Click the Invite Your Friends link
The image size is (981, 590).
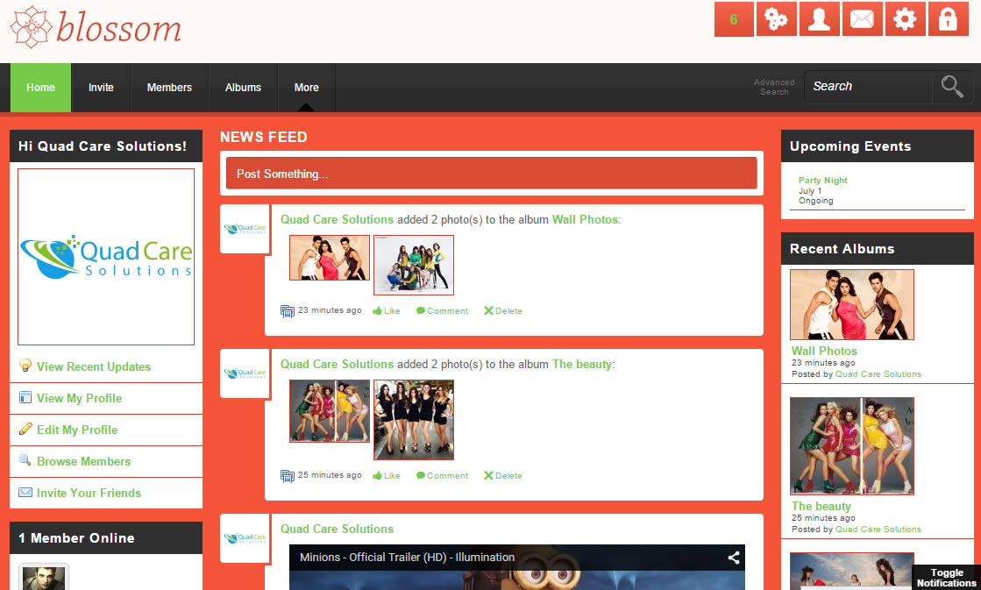[x=89, y=493]
